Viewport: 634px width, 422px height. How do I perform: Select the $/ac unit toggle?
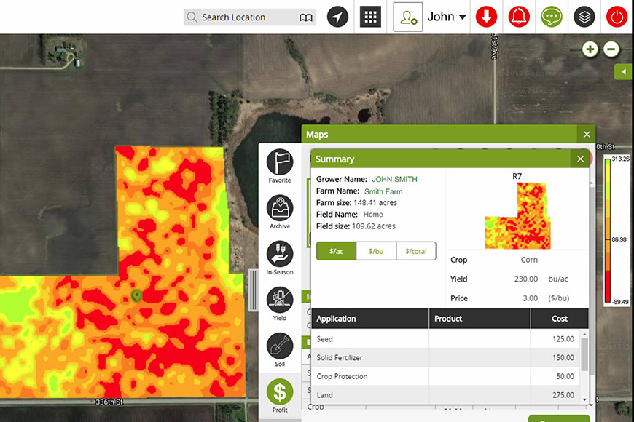336,251
